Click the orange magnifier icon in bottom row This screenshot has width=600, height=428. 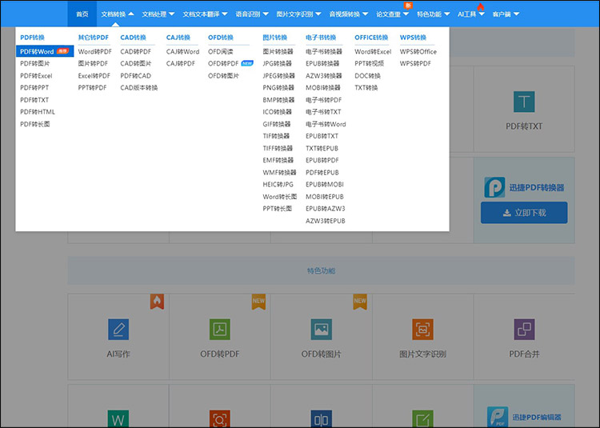(x=220, y=419)
